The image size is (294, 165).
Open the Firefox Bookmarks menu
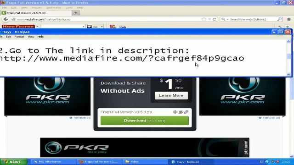coord(53,8)
